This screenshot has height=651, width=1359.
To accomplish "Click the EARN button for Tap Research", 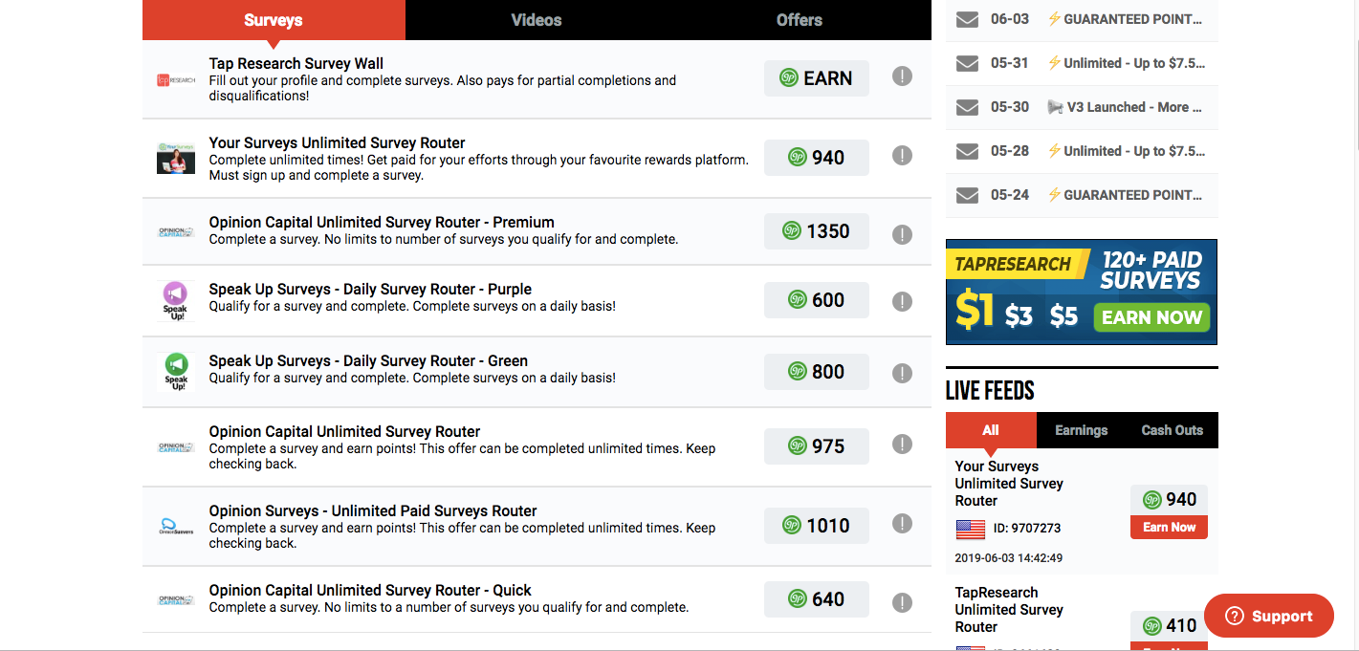I will pyautogui.click(x=817, y=78).
